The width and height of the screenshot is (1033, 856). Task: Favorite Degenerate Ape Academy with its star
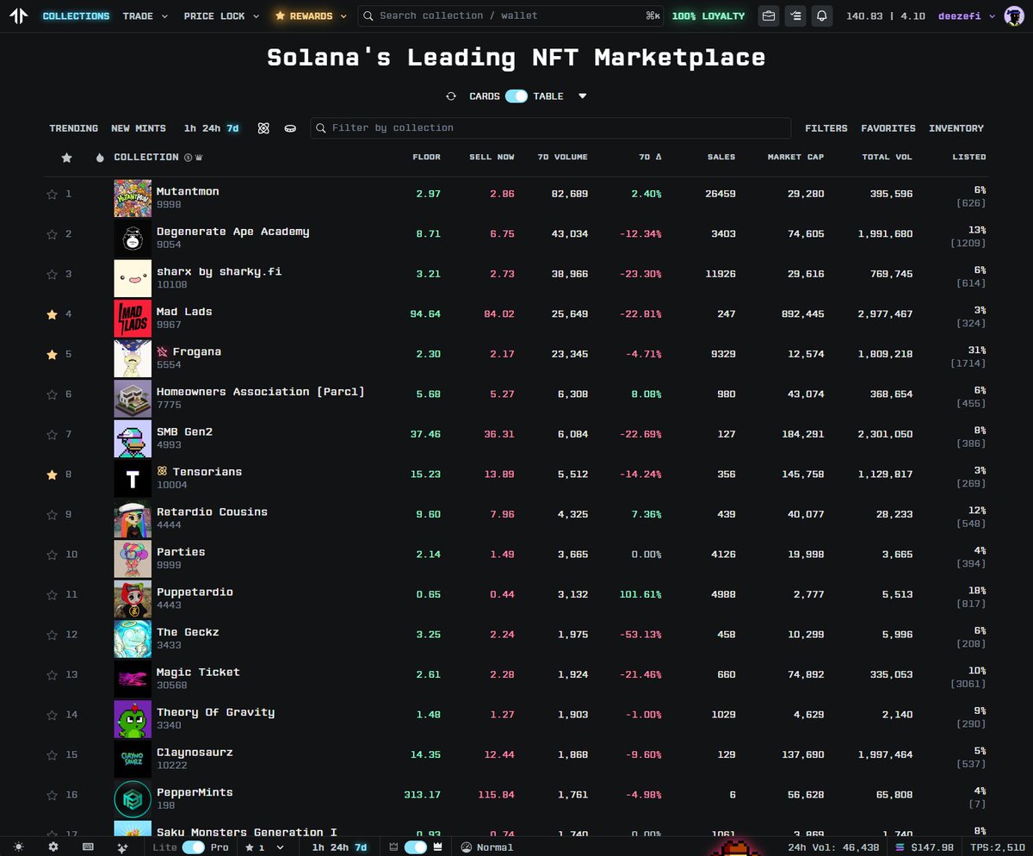pos(52,234)
